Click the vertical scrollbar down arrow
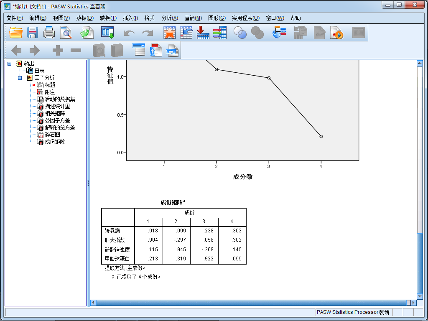Image resolution: width=428 pixels, height=321 pixels. pos(420,296)
